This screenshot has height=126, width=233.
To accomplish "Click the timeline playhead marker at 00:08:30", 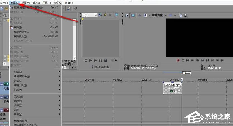I will coord(182,80).
